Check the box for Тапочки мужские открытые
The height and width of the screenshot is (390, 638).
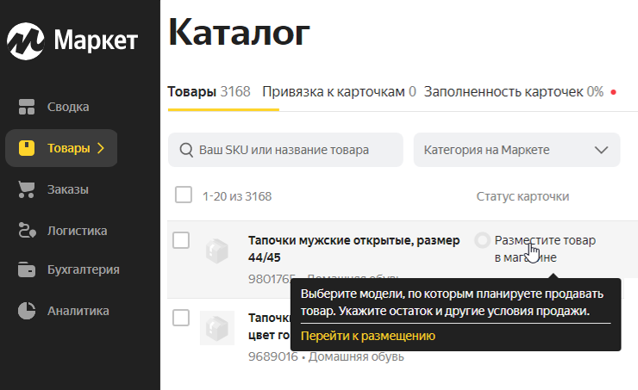click(181, 240)
